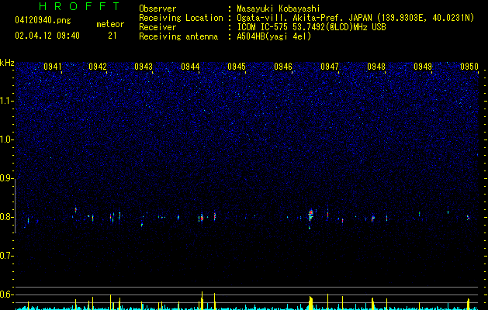488x310 pixels.
Task: Click the meteor echo just after 0944
Action: point(202,217)
